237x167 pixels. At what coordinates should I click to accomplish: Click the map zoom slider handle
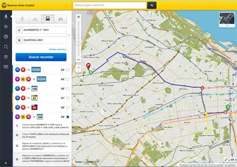click(78, 44)
